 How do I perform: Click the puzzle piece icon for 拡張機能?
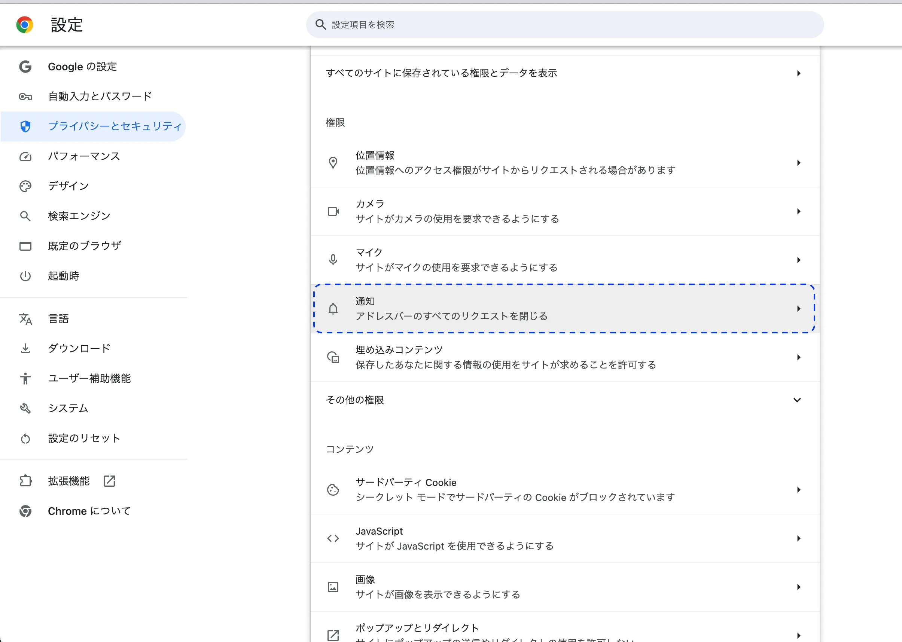(25, 481)
